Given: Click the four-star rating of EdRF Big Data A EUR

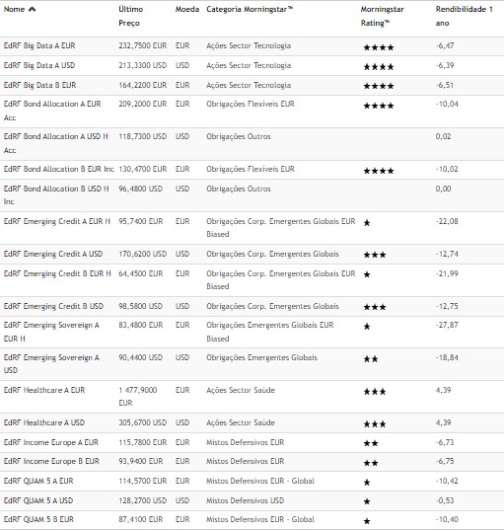Looking at the screenshot, I should click(379, 47).
